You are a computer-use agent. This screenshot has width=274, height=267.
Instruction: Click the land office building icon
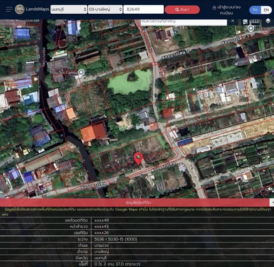point(245,21)
